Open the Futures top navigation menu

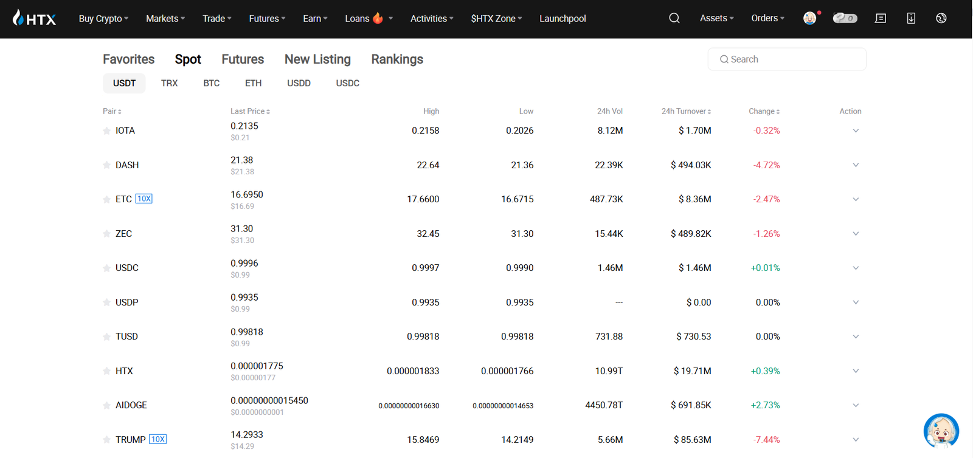[267, 18]
